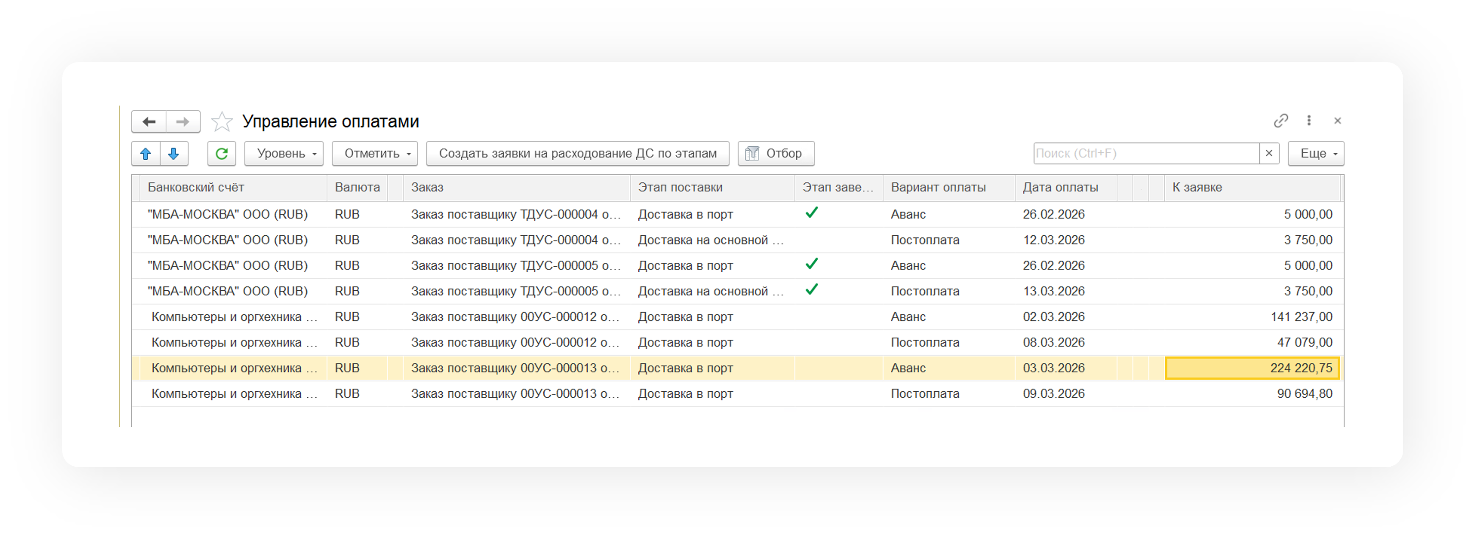Copy link to this form
This screenshot has height=538, width=1474.
click(x=1281, y=121)
